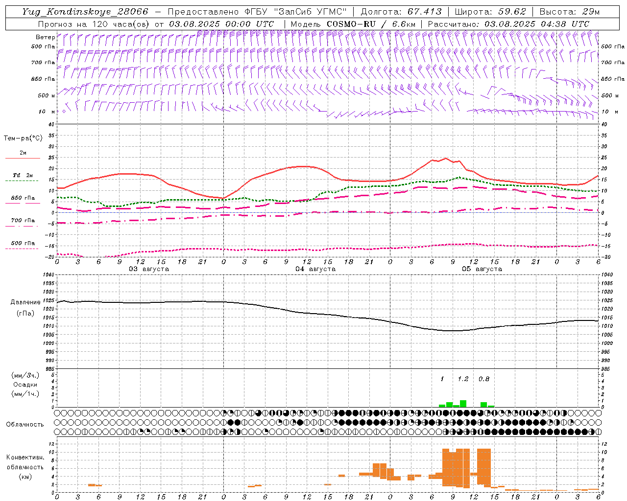627x501 pixels.
Task: Click the Ветер panel label
Action: click(x=45, y=37)
